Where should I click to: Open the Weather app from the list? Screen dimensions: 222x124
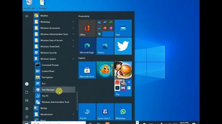coord(54,16)
